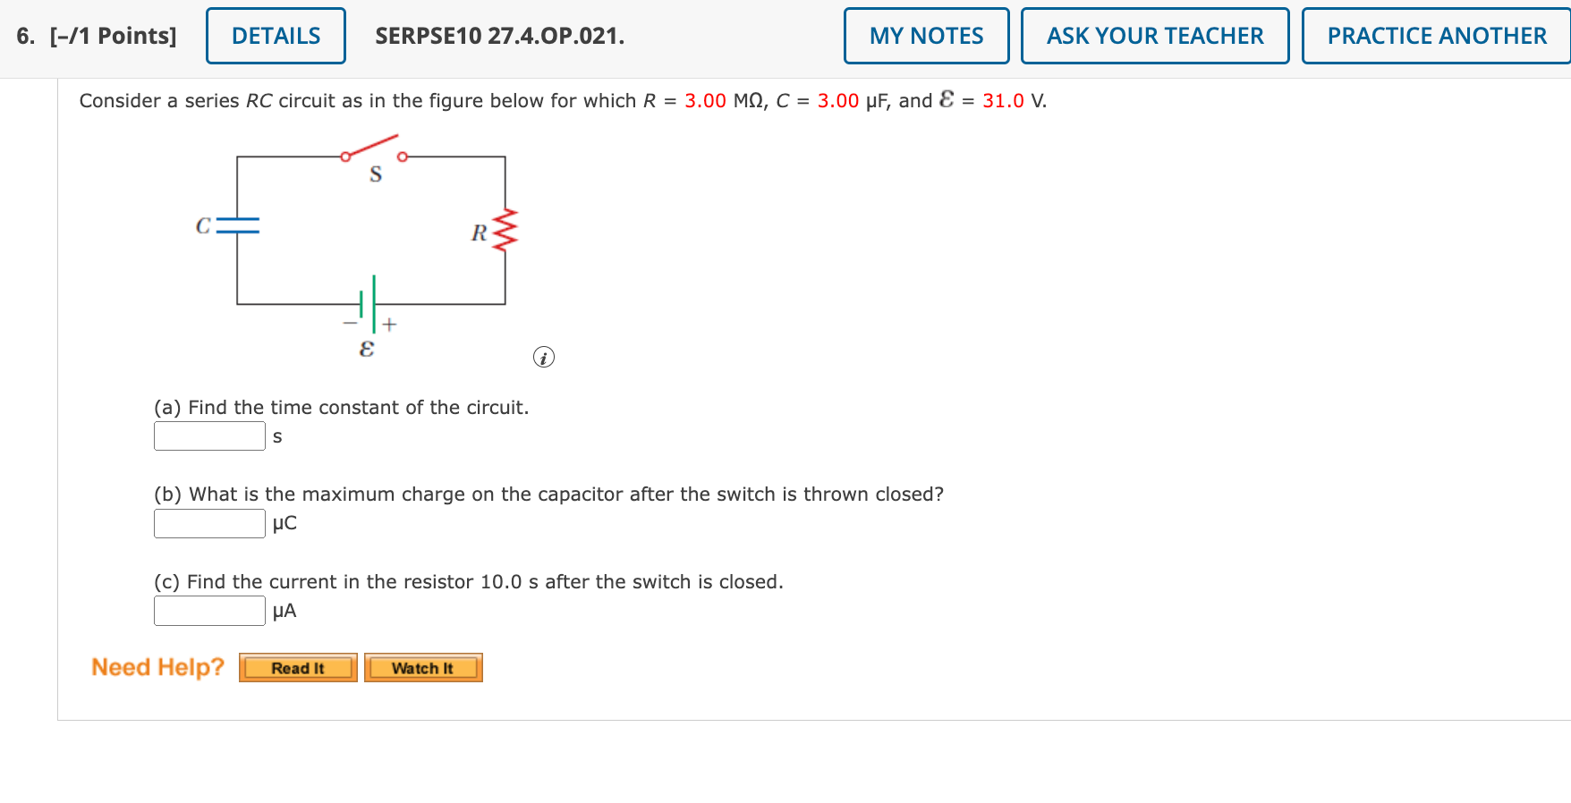Screen dimensions: 1571x803
Task: Click the μC unit label beside part b
Action: click(284, 523)
